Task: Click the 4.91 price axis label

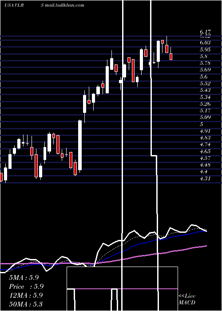Action: tap(205, 131)
